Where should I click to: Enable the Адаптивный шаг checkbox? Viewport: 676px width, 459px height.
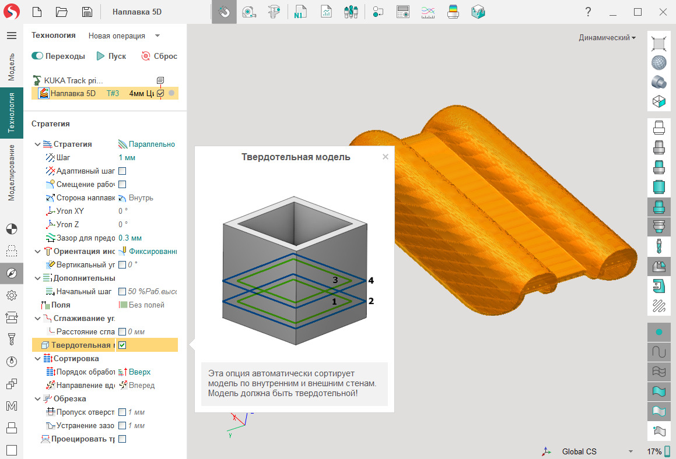tap(122, 171)
